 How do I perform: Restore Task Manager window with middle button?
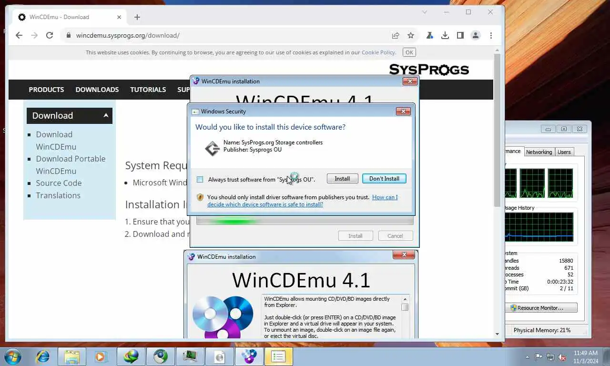[x=564, y=129]
